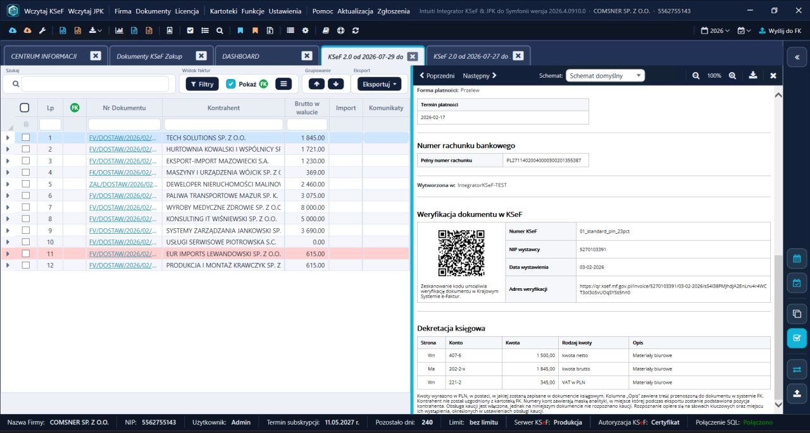Toggle the Pokaż FK checkbox
Image resolution: width=810 pixels, height=433 pixels.
coord(231,83)
